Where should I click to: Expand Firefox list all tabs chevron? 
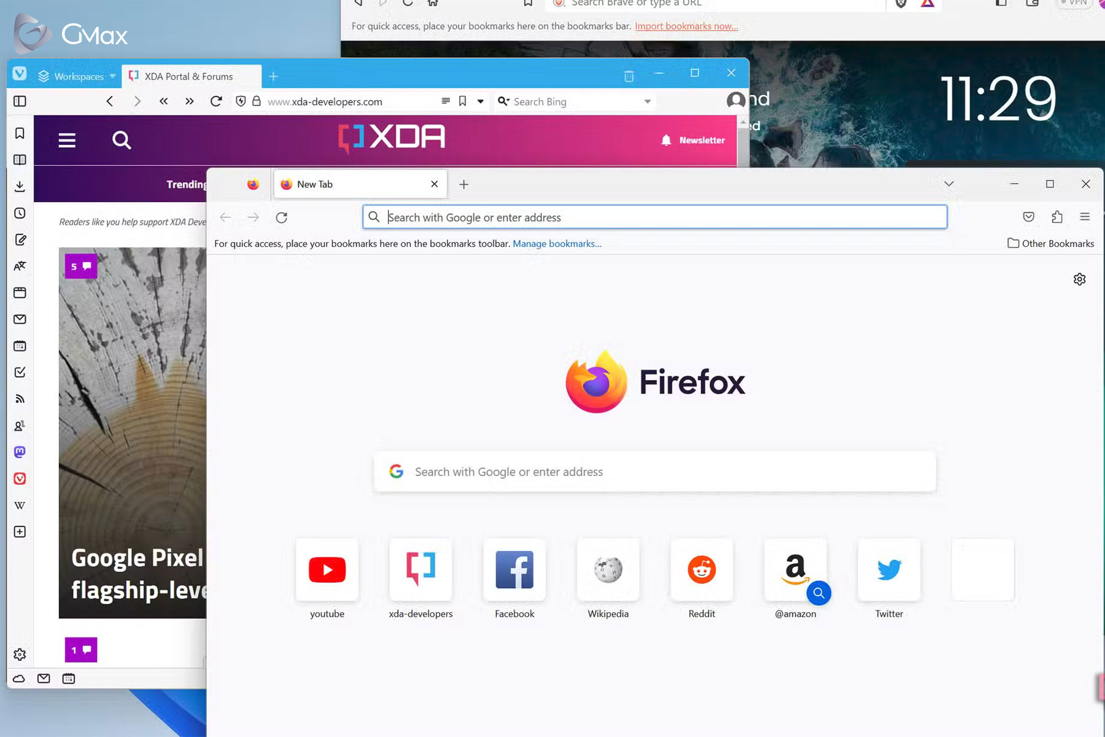948,184
